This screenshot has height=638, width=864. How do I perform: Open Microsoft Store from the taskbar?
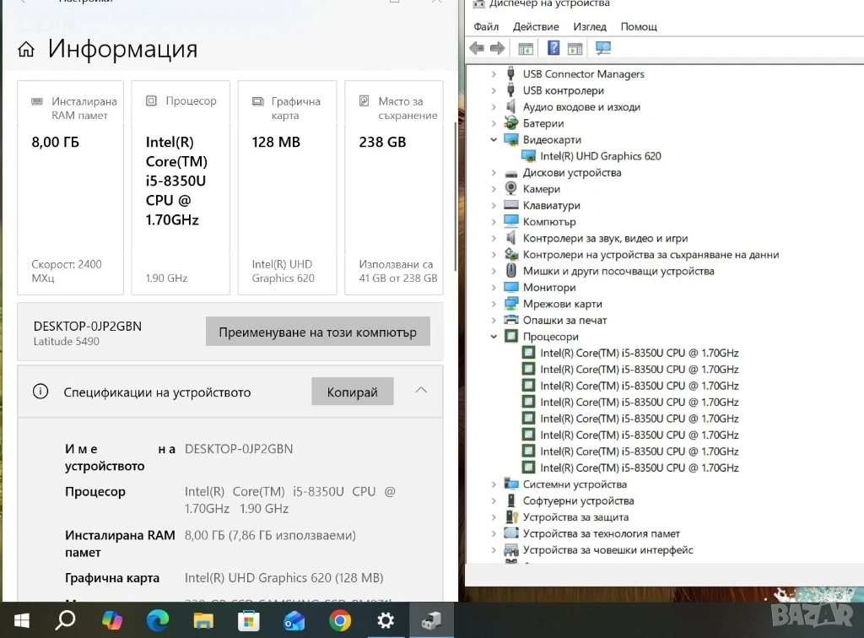point(249,621)
